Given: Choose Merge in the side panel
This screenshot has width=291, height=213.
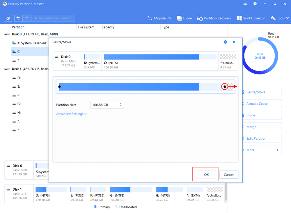Looking at the screenshot, I should (x=262, y=127).
